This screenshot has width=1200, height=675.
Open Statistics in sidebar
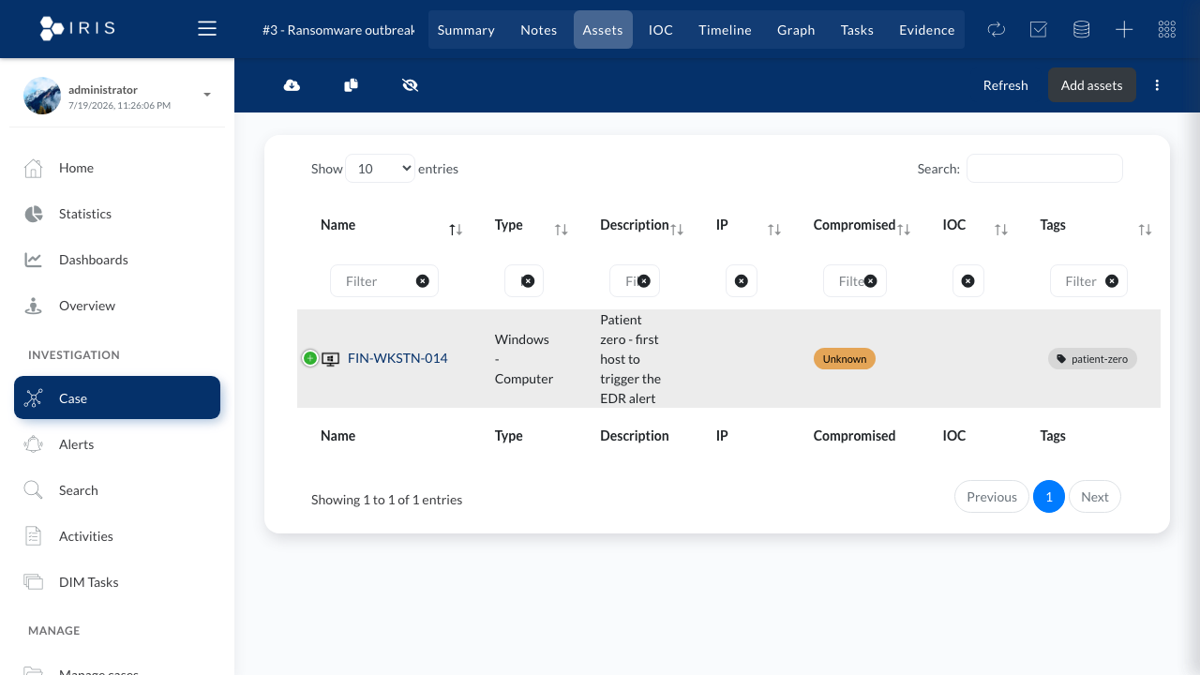coord(117,214)
